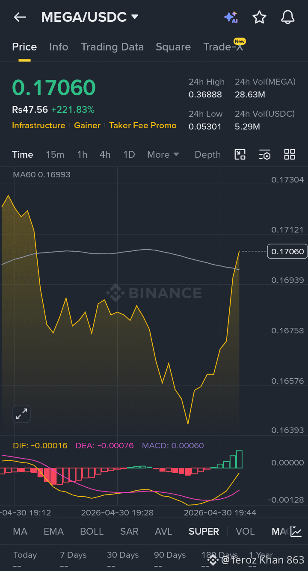Viewport: 308px width, 571px height.
Task: Click the MA60 0.16993 label
Action: pyautogui.click(x=41, y=174)
